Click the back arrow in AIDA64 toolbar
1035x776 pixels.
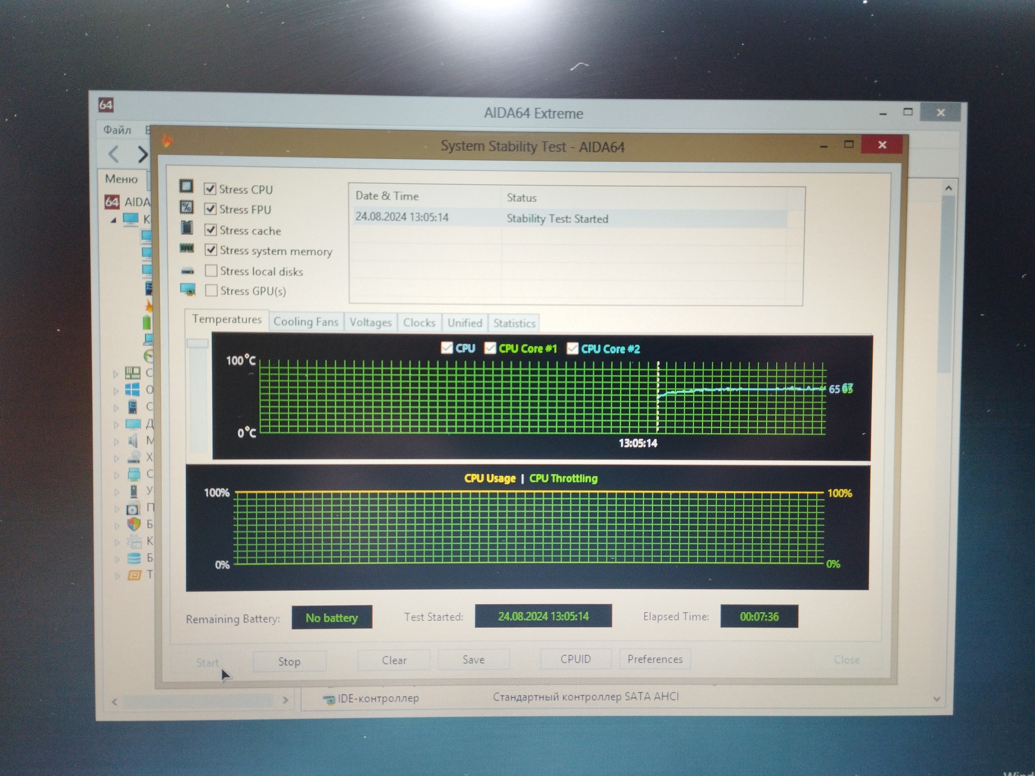point(114,154)
